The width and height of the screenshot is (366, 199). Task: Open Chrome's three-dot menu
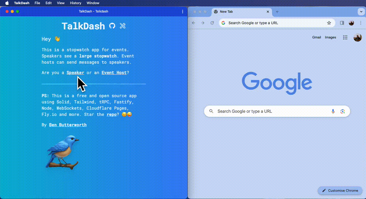(361, 23)
